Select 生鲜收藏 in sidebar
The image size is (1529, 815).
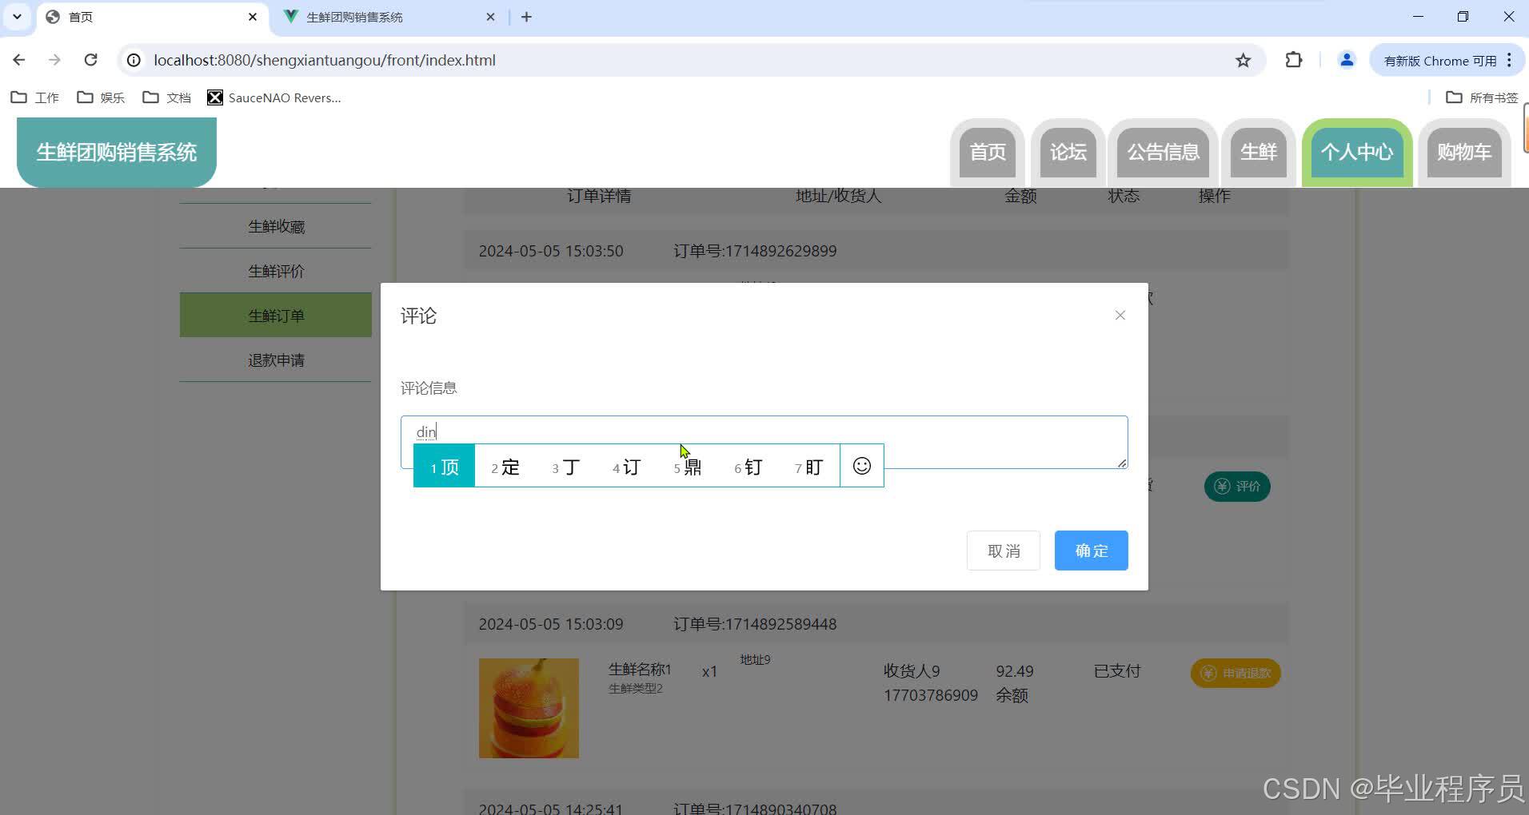276,226
